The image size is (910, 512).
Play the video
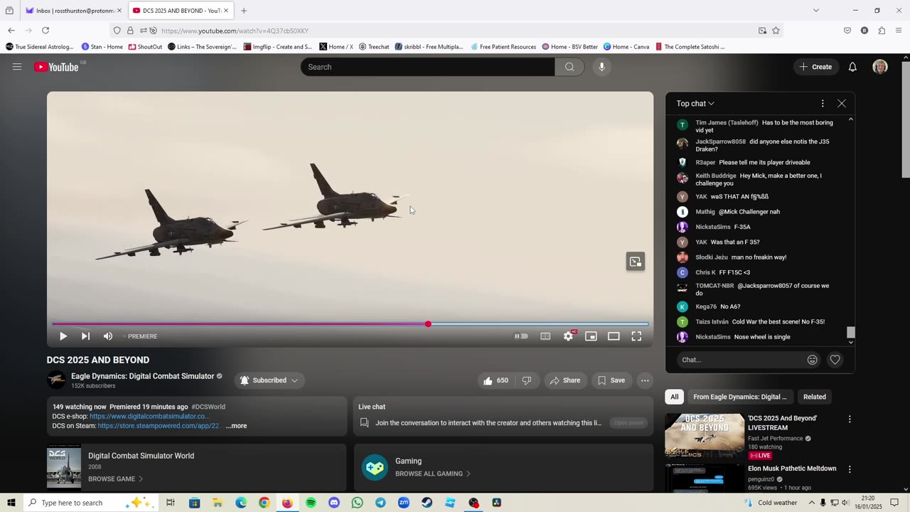(x=63, y=336)
